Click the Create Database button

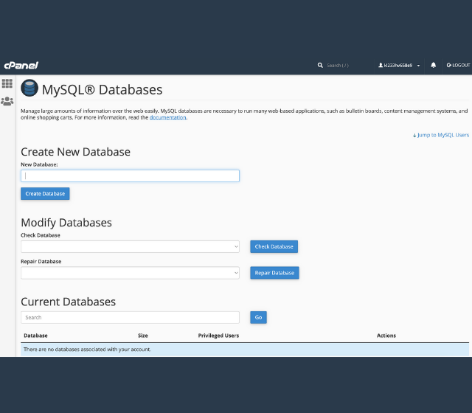click(x=45, y=193)
